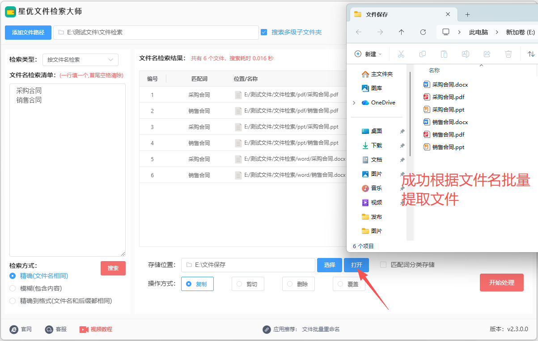
Task: Click the 名称 column header in Explorer
Action: (434, 71)
